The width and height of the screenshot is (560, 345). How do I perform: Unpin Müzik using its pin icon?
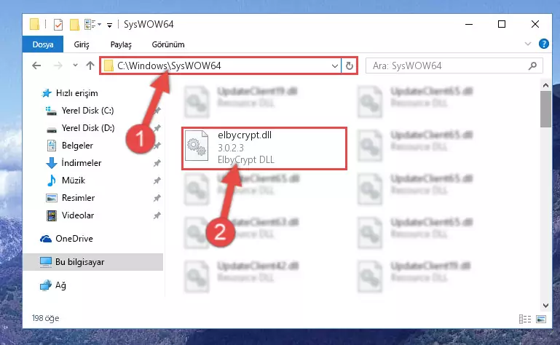point(157,181)
